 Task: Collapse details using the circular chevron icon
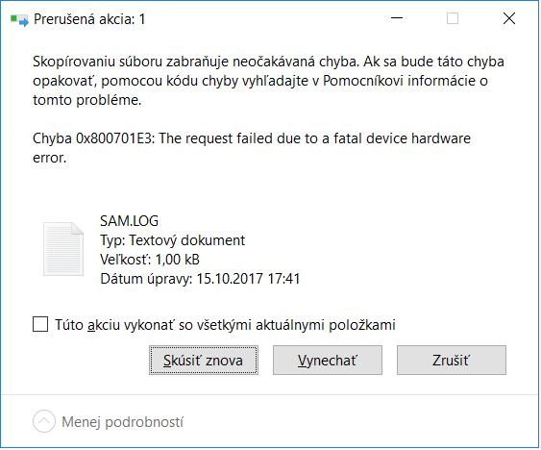coord(44,421)
